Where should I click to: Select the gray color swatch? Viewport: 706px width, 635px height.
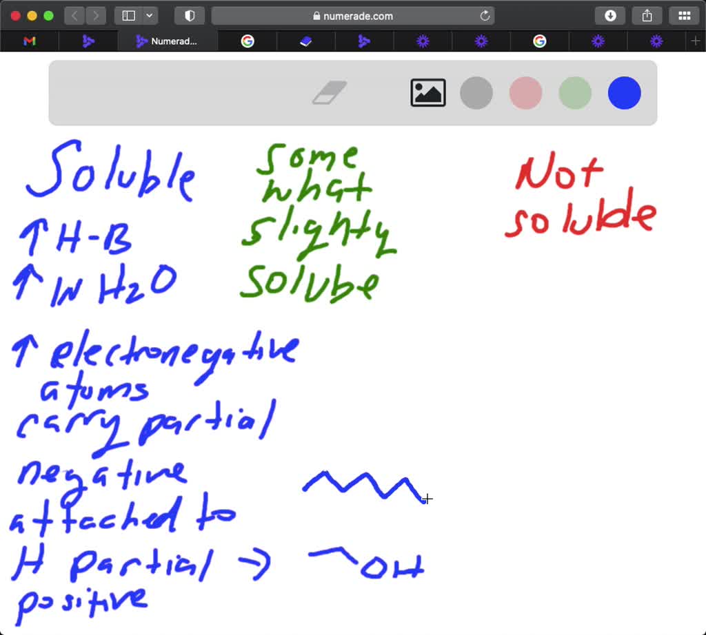476,93
